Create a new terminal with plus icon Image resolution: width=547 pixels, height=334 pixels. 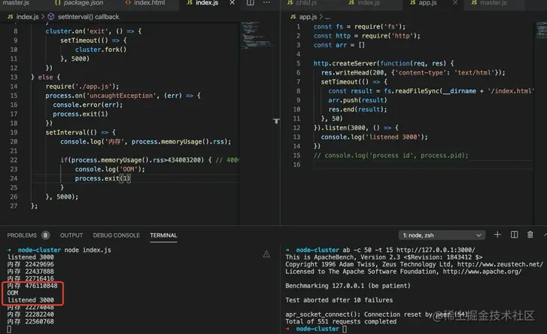pos(497,235)
